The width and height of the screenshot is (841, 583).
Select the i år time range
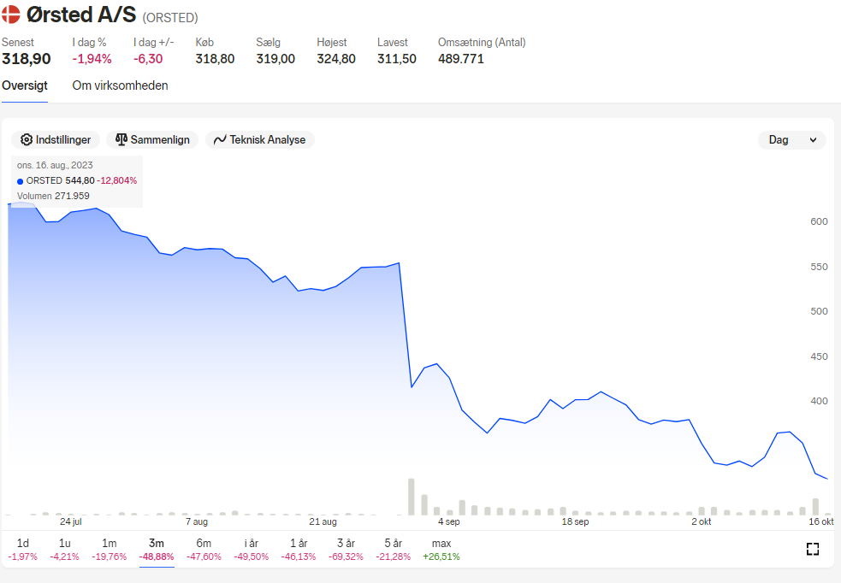(x=251, y=550)
